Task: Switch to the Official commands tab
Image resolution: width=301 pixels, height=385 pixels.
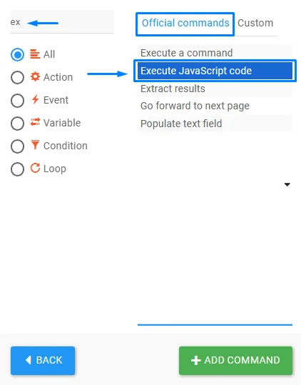Action: (x=185, y=24)
